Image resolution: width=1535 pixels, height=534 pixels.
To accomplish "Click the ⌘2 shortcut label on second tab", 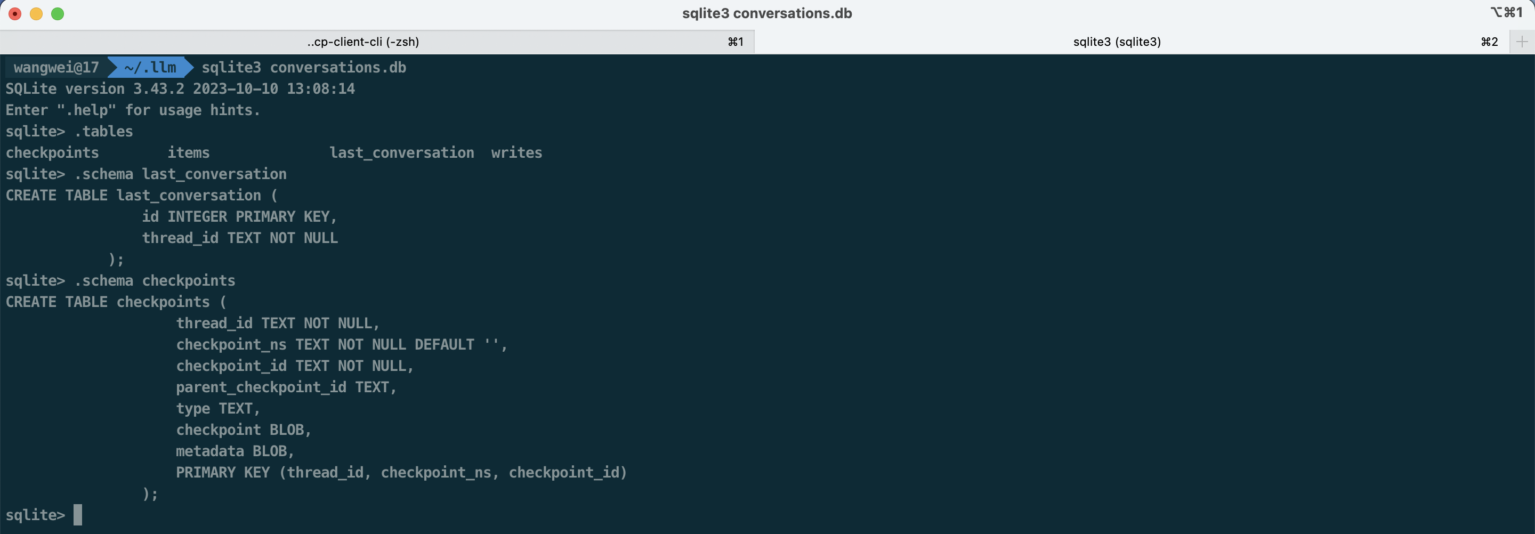I will coord(1490,42).
